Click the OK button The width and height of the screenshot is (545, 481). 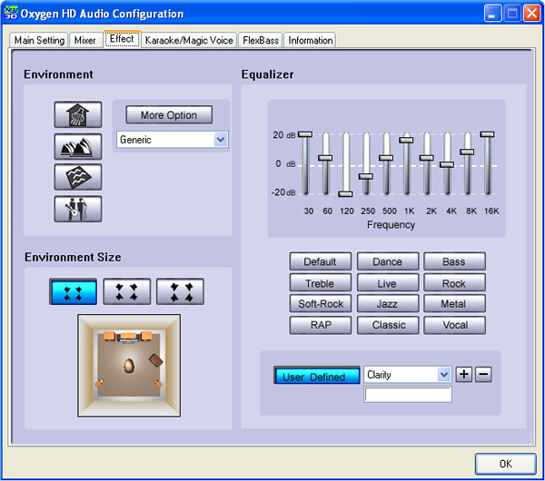click(x=505, y=464)
